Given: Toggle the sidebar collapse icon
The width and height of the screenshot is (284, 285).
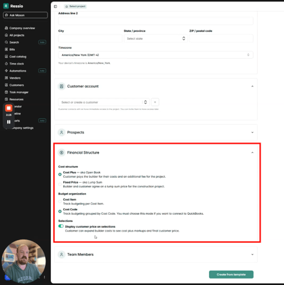Looking at the screenshot, I should pos(55,7).
